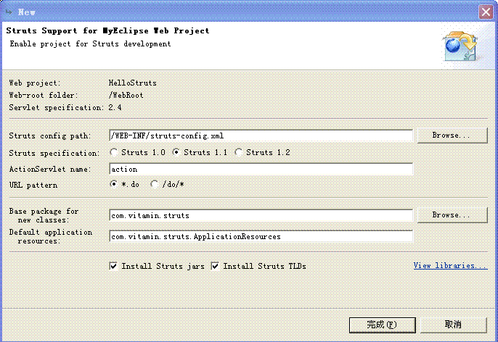Image resolution: width=498 pixels, height=342 pixels.
Task: Focus the Default application resources field
Action: click(x=261, y=236)
